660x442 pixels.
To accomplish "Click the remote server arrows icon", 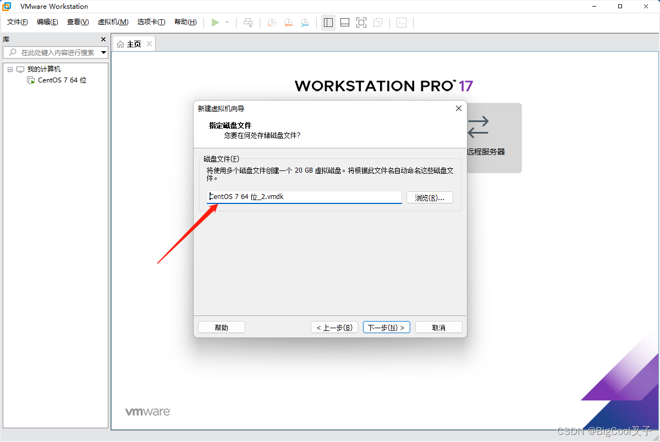I will (478, 126).
